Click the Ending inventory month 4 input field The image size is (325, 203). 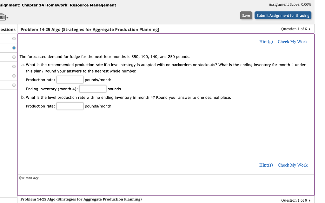click(93, 89)
